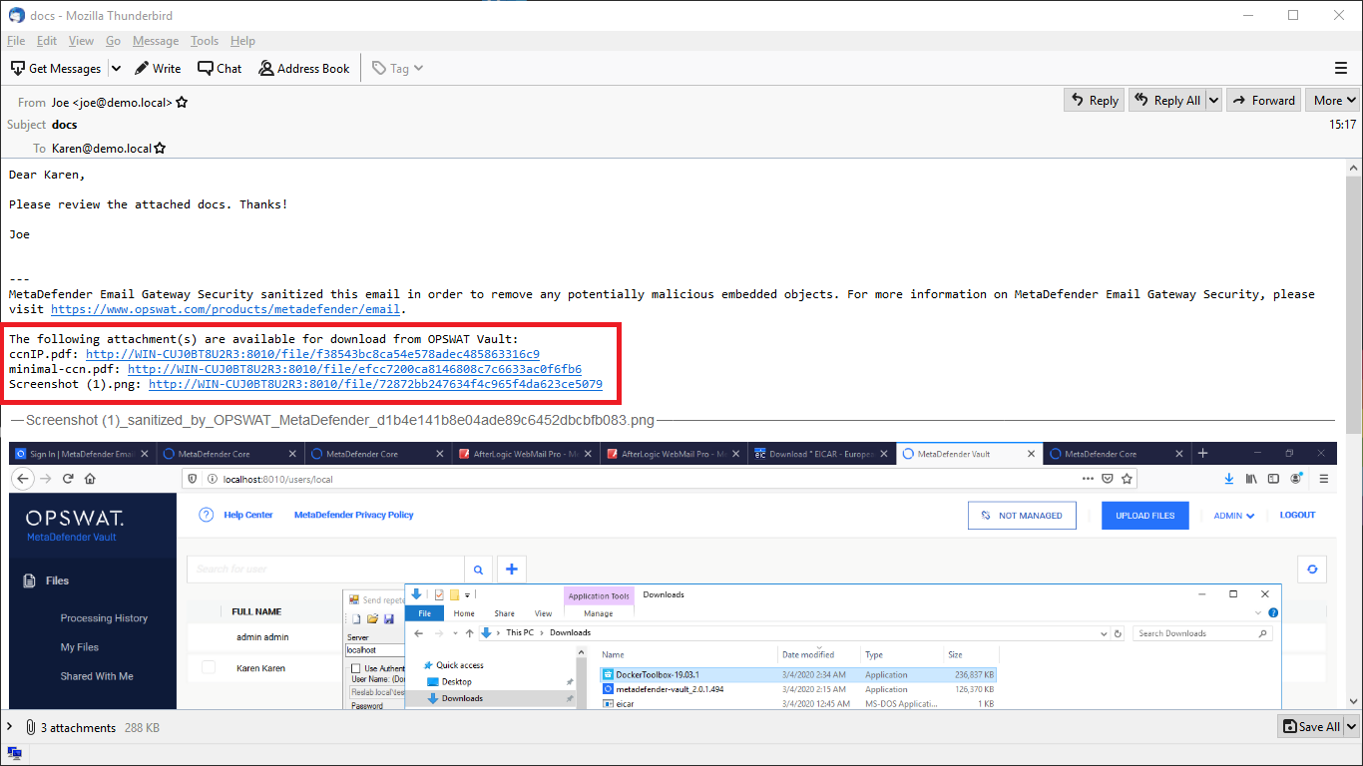1363x766 pixels.
Task: Expand the attachment list pane arrow
Action: (x=10, y=727)
